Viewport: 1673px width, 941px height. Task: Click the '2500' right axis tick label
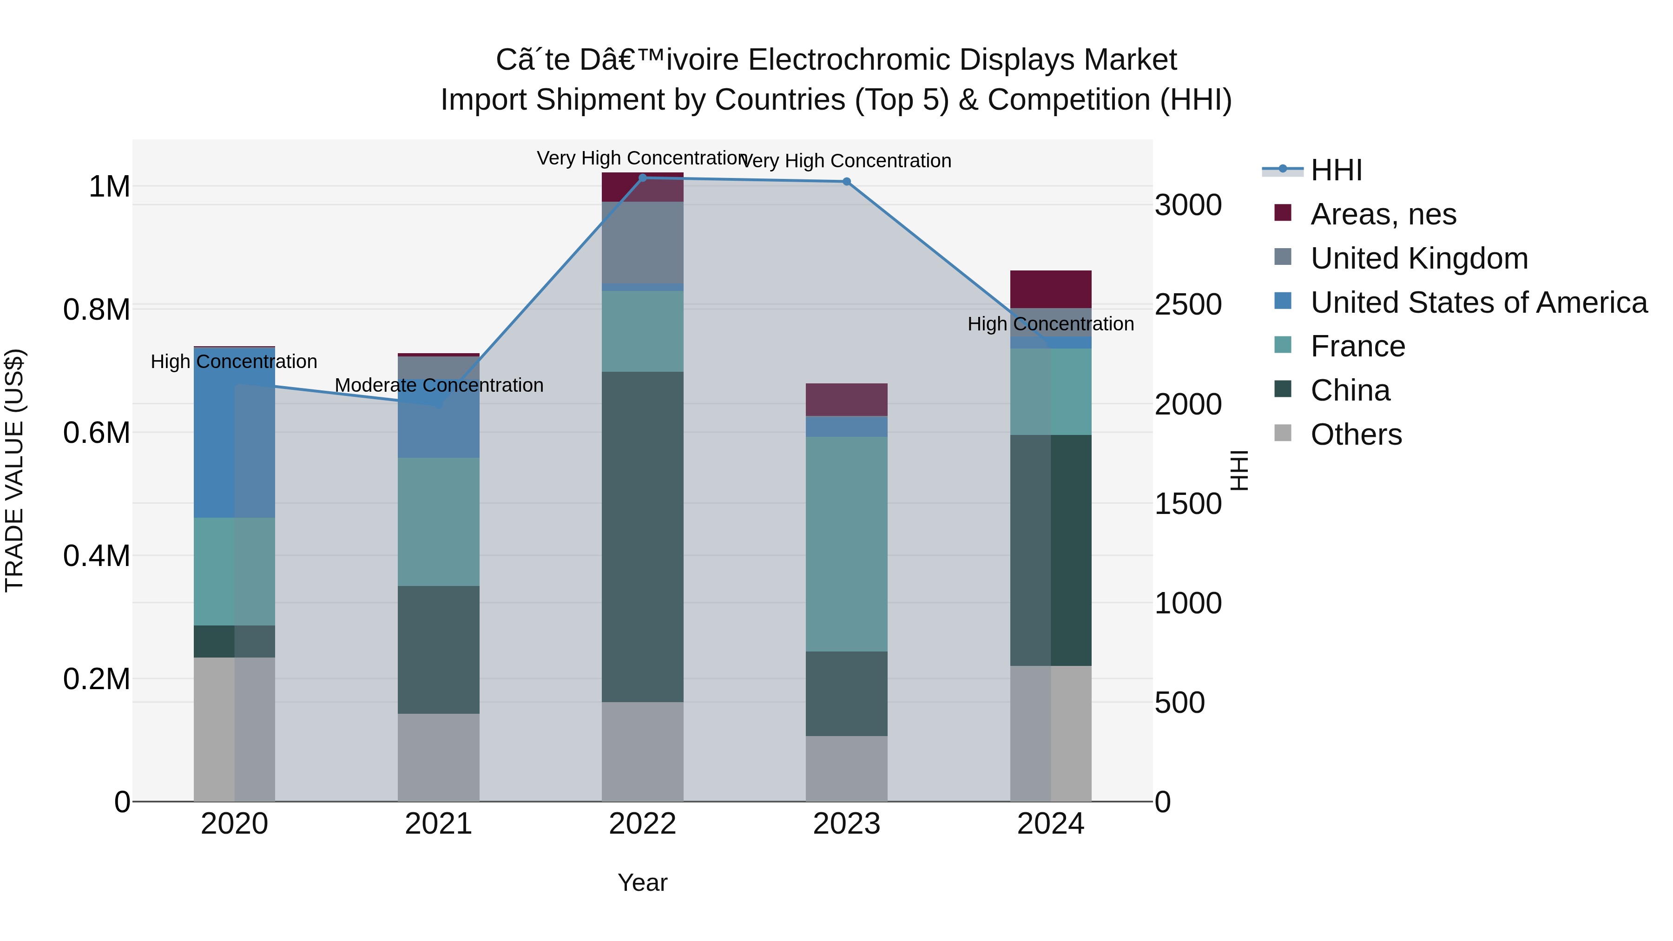(x=1188, y=304)
